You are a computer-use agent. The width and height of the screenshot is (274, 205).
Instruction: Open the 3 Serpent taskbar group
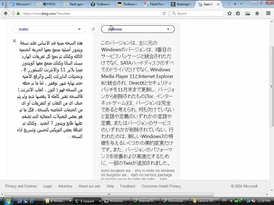coord(86,201)
